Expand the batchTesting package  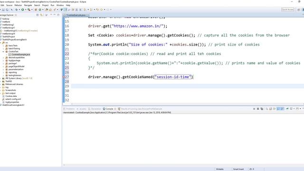3,48
